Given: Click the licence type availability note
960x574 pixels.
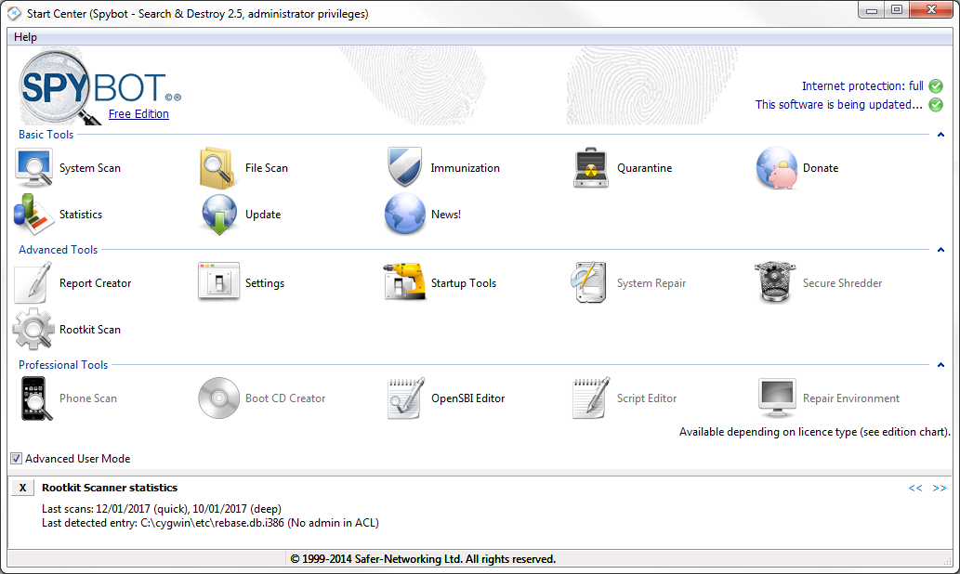Looking at the screenshot, I should coord(815,431).
